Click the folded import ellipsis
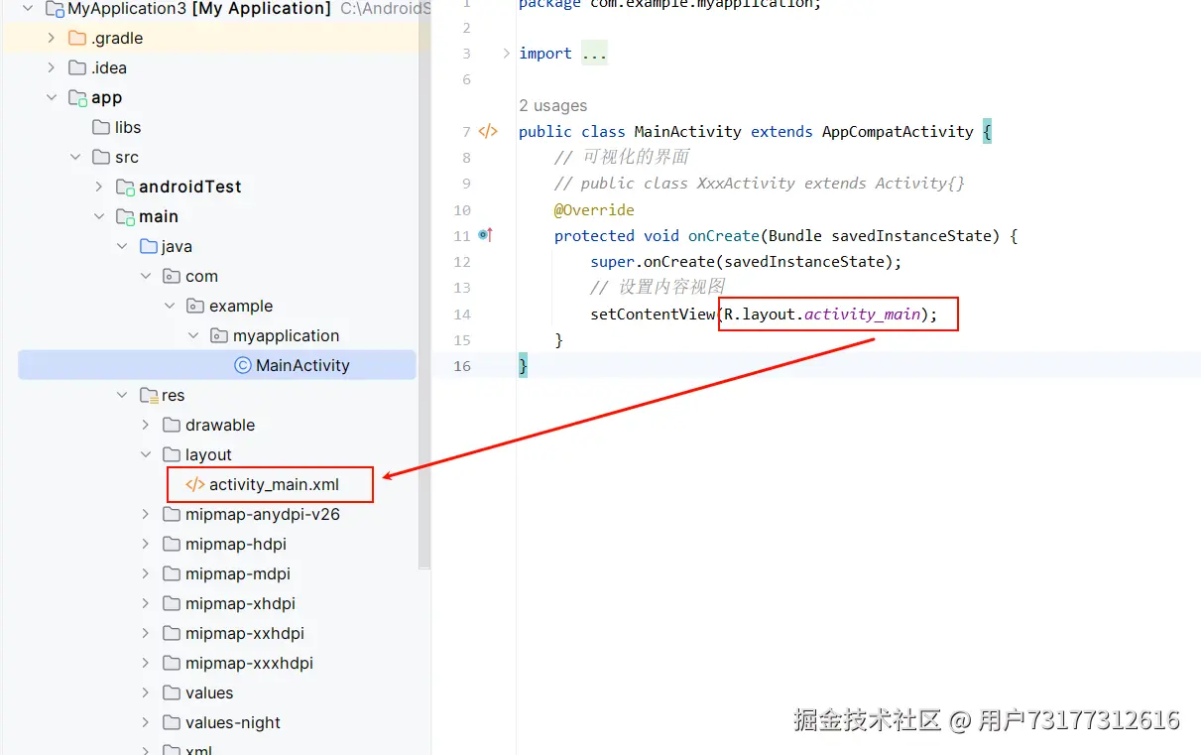 tap(594, 54)
